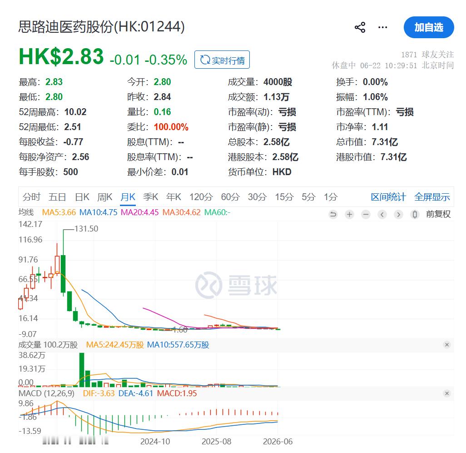Click the volume MA5:242.45万股 label

[115, 345]
